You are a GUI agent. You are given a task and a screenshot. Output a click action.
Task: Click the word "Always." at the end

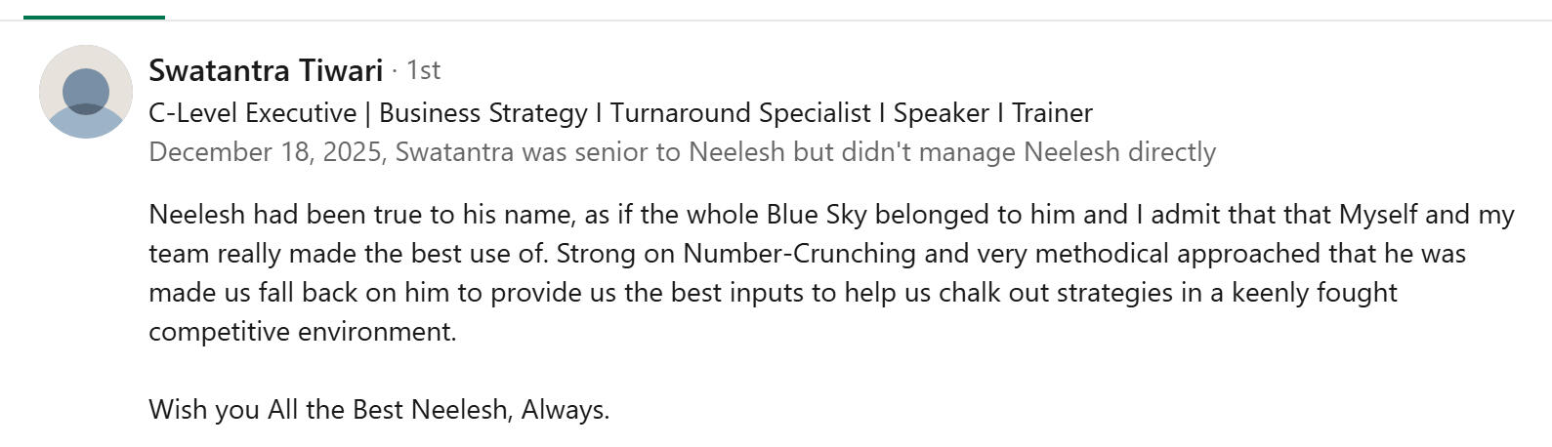click(x=566, y=410)
